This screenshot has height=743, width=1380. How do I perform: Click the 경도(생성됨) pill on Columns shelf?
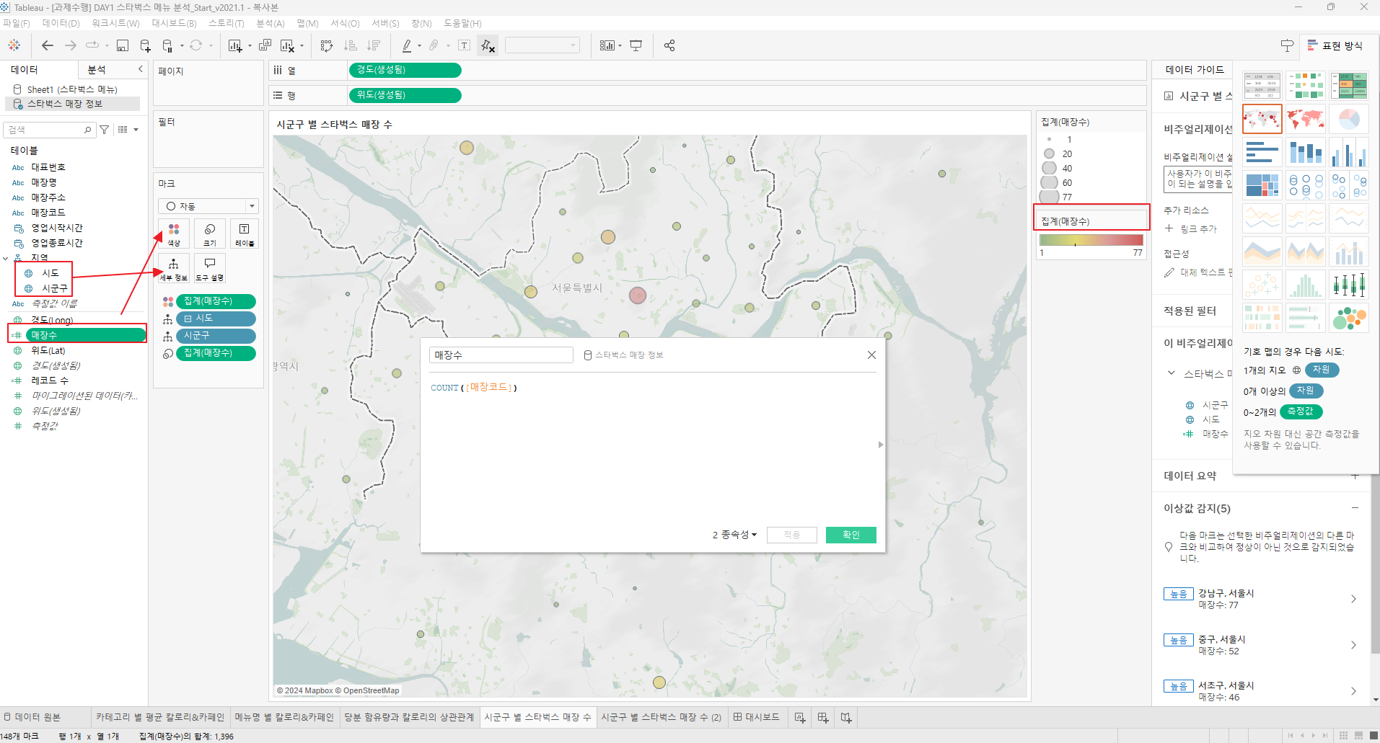click(405, 70)
